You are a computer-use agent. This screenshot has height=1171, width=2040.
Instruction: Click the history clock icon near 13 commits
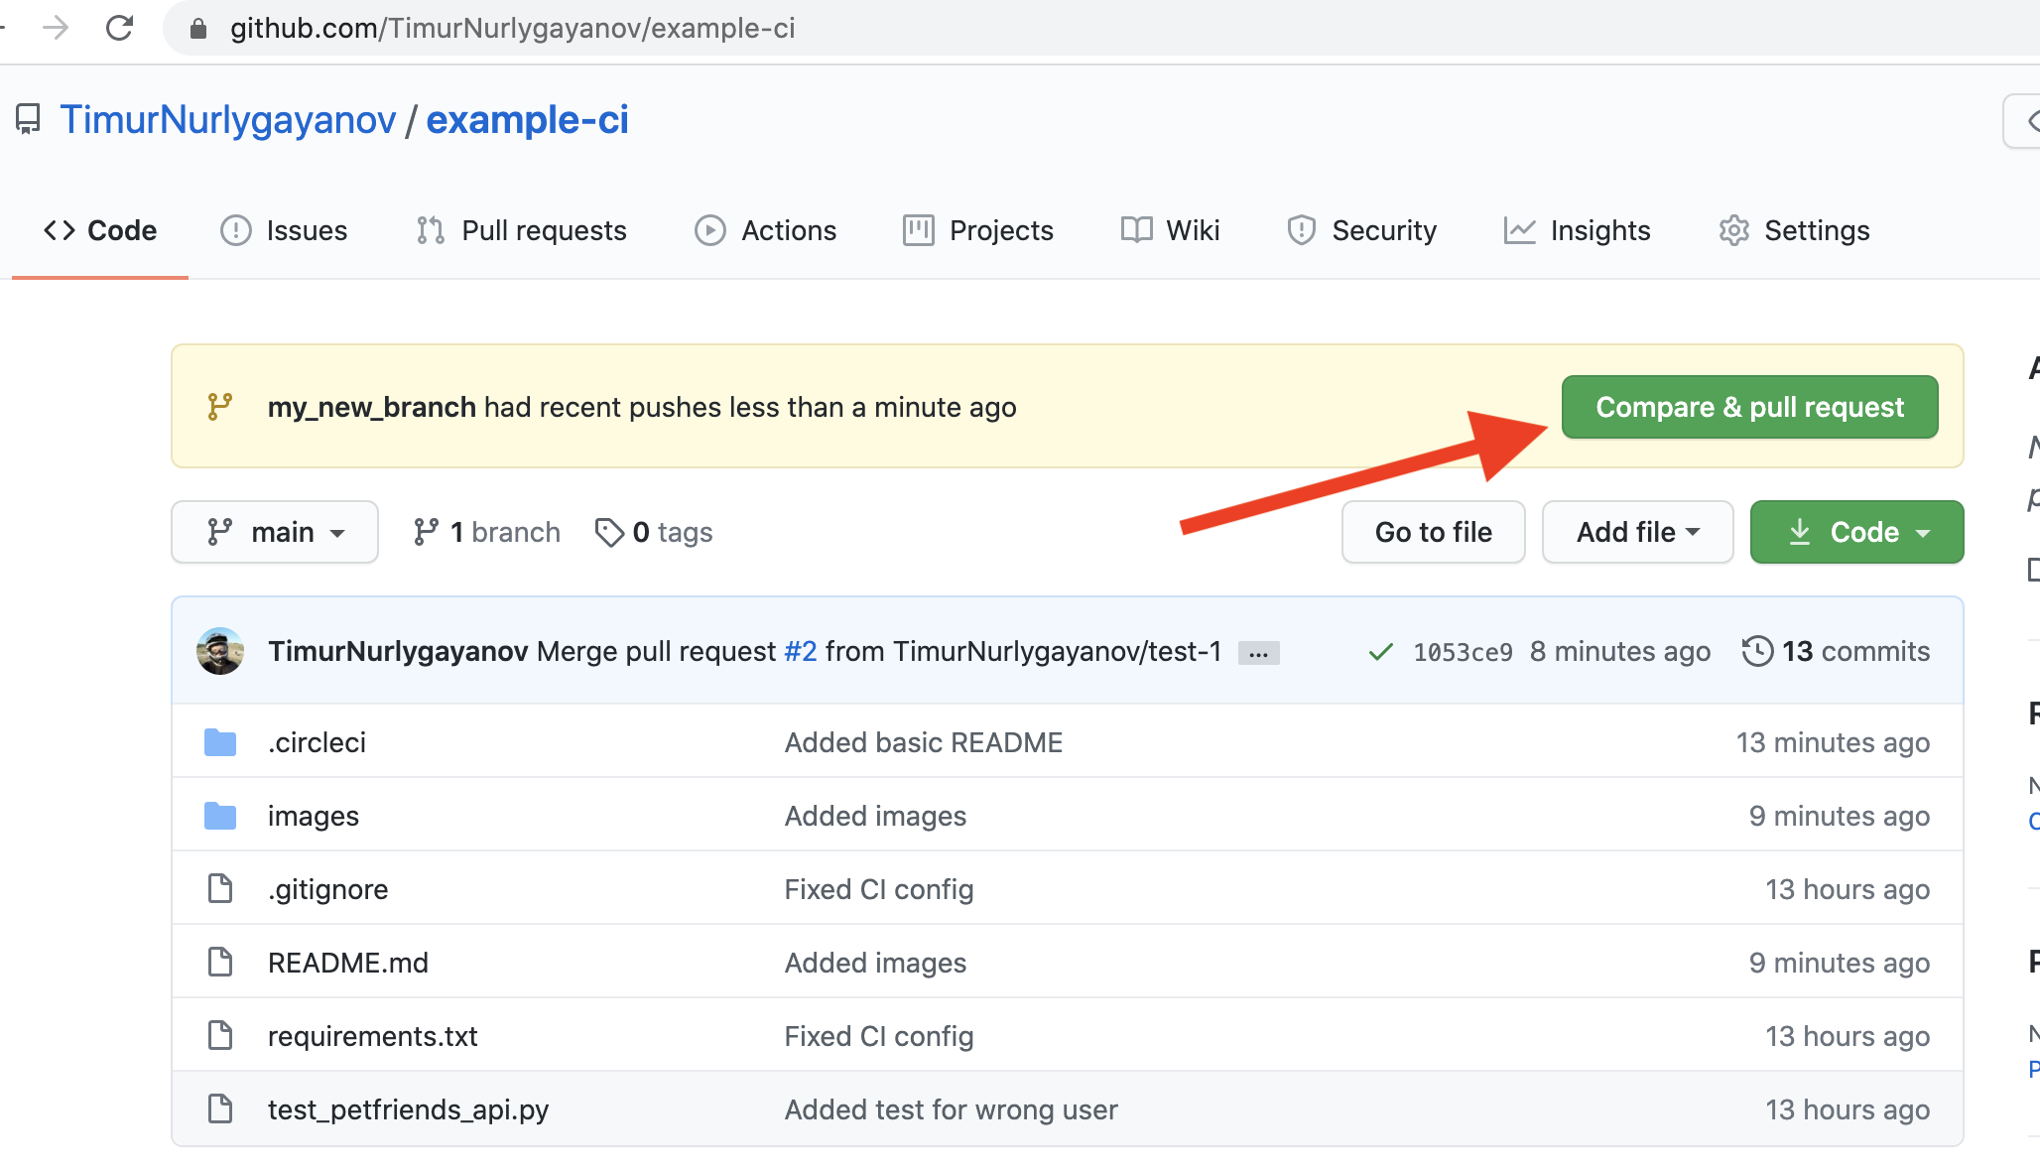[x=1757, y=651]
